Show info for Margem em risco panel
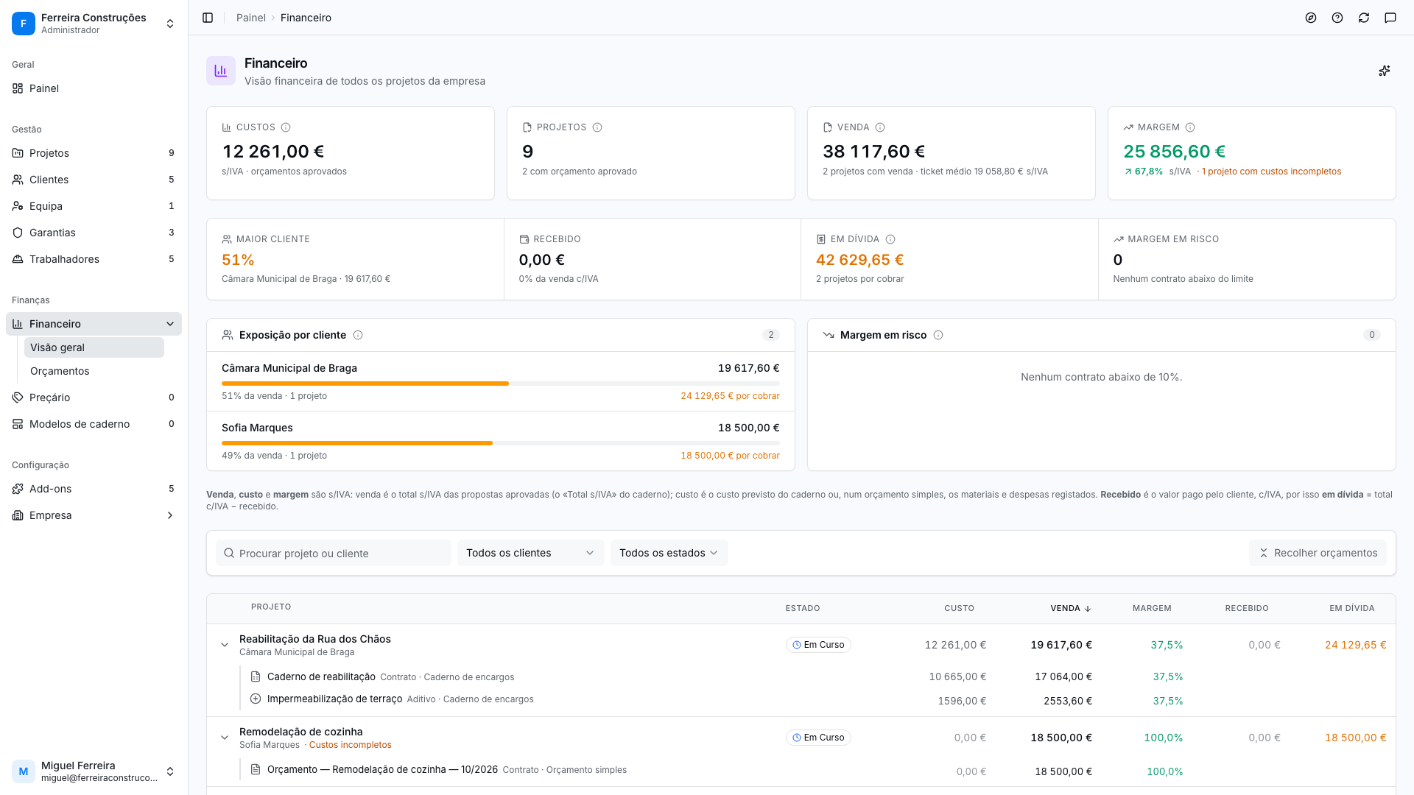 coord(938,335)
